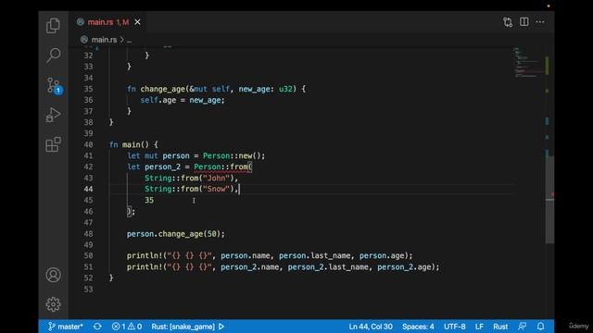
Task: Select the main.rs editor tab
Action: click(108, 22)
